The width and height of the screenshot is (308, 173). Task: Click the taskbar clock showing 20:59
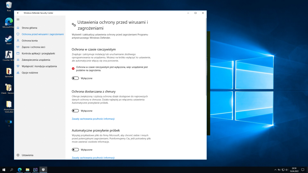tap(294, 170)
